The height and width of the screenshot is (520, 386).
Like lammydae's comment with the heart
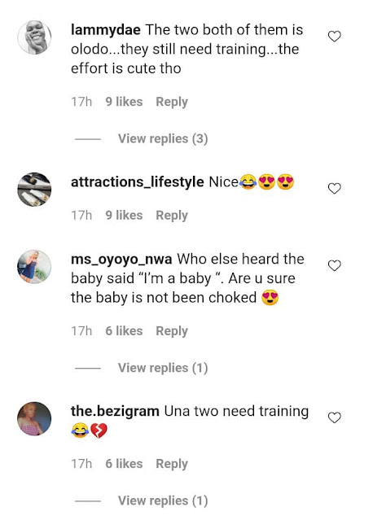[x=334, y=36]
